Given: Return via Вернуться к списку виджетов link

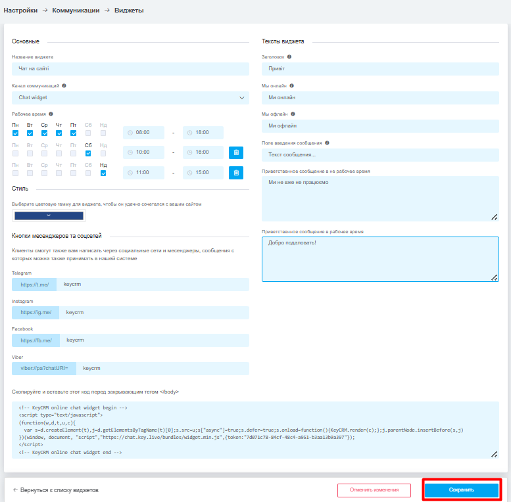Looking at the screenshot, I should click(x=56, y=490).
